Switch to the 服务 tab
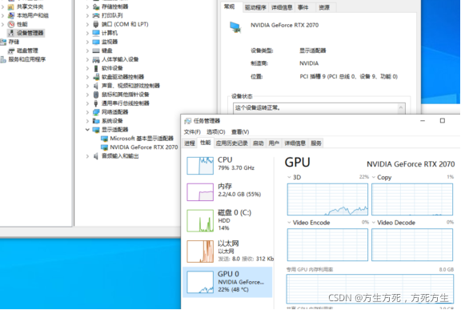The image size is (461, 310). click(x=316, y=143)
